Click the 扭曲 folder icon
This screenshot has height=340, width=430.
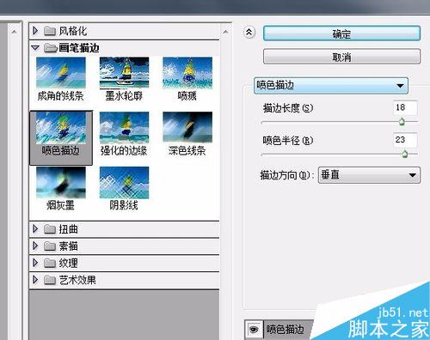click(x=50, y=229)
